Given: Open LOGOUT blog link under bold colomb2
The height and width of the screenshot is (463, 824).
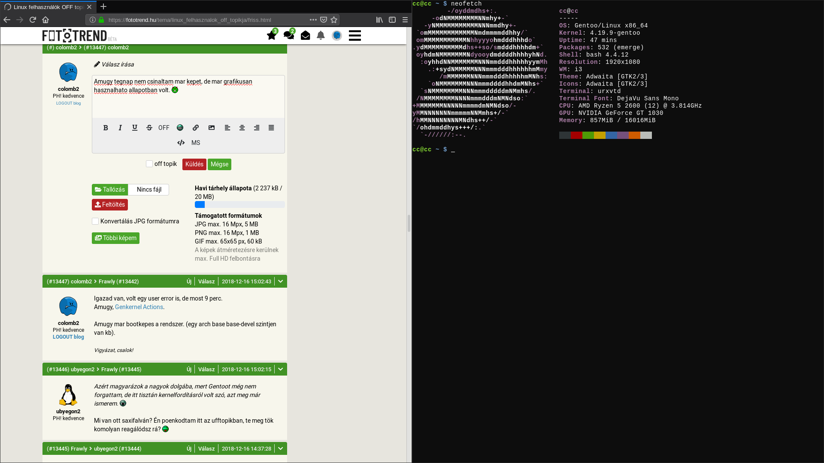Looking at the screenshot, I should [68, 337].
